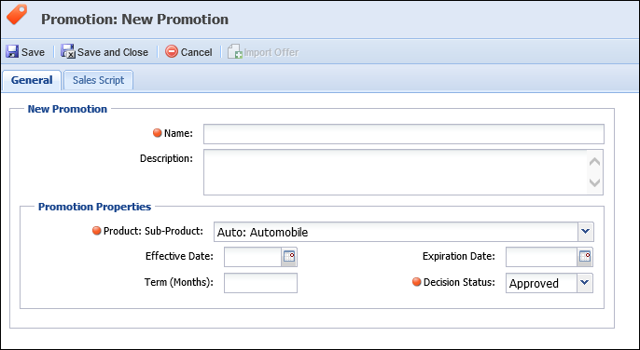This screenshot has height=350, width=640.
Task: Click the red Cancel icon
Action: [172, 52]
